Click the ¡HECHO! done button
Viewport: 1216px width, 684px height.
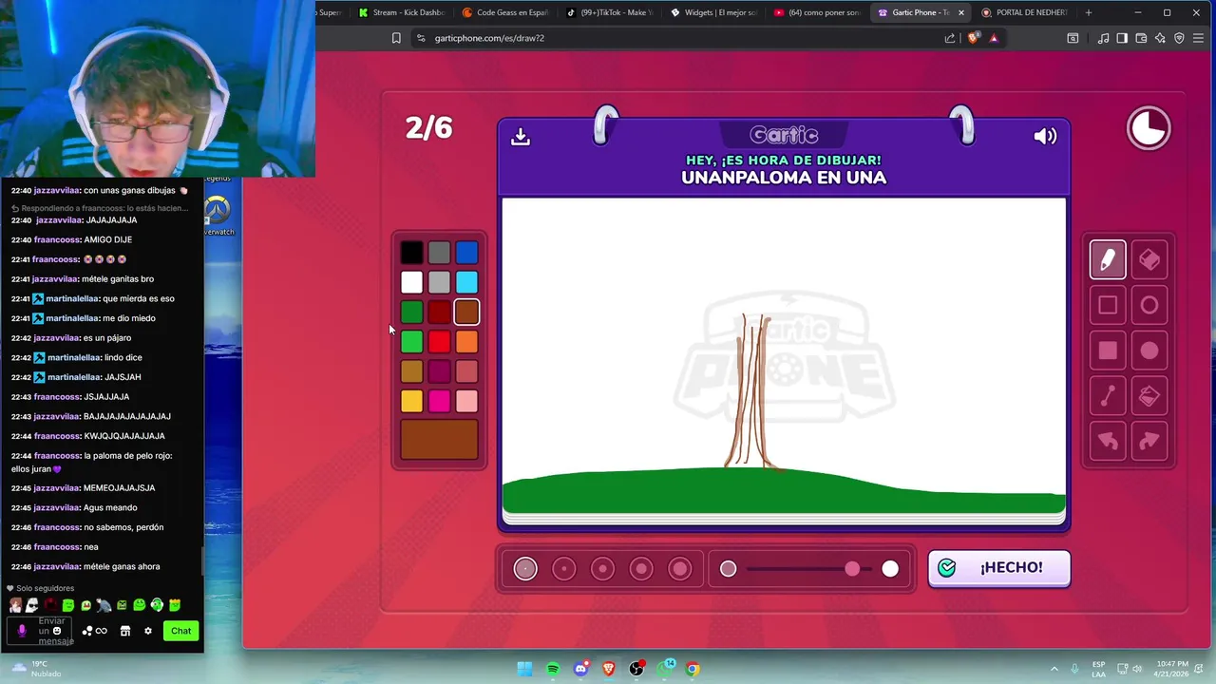pyautogui.click(x=999, y=568)
